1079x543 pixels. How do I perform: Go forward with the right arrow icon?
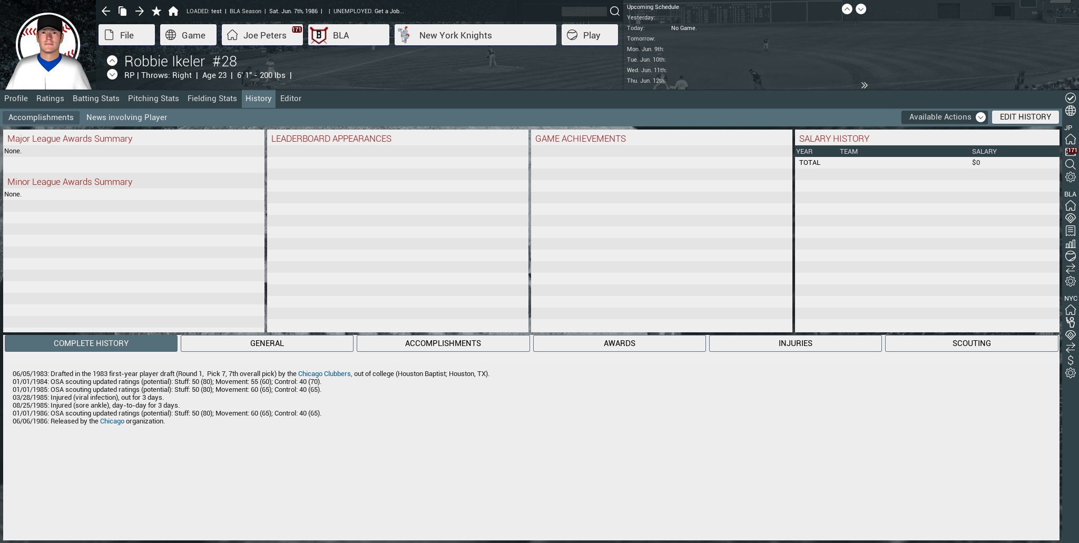pyautogui.click(x=140, y=11)
